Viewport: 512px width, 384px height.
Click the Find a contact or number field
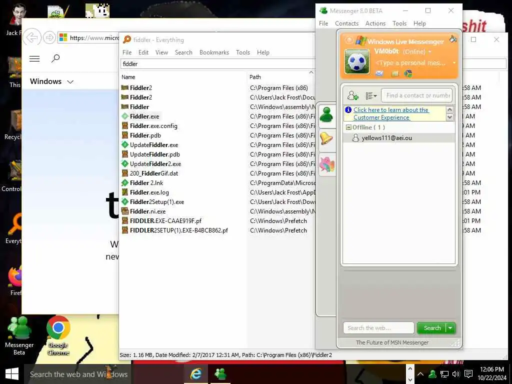tap(416, 95)
